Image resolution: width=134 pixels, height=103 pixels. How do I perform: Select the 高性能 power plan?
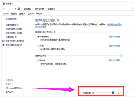click(x=38, y=61)
